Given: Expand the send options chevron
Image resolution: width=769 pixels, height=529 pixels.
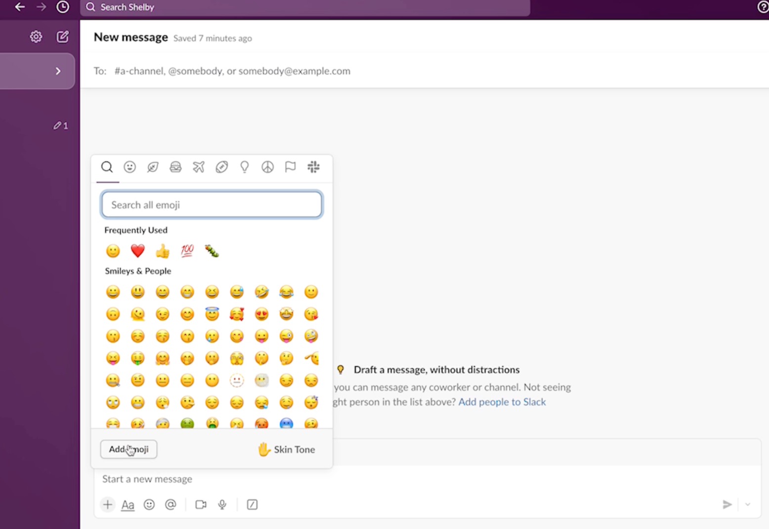Looking at the screenshot, I should pos(747,504).
